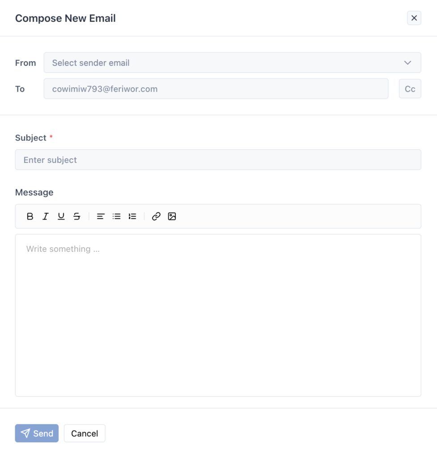Focus the Enter subject field
The height and width of the screenshot is (458, 437).
pos(218,160)
